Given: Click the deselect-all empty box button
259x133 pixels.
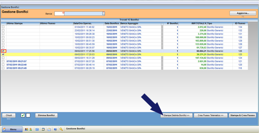Looking at the screenshot, I should (28, 115).
